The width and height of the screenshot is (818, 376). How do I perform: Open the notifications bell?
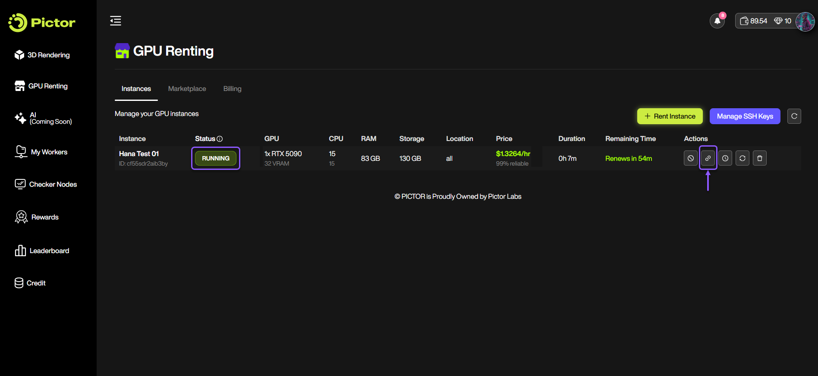tap(717, 21)
